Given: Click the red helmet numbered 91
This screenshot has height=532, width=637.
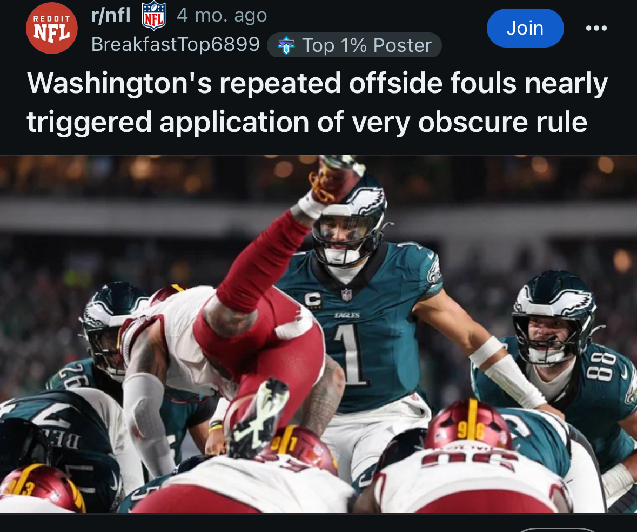Looking at the screenshot, I should [303, 447].
